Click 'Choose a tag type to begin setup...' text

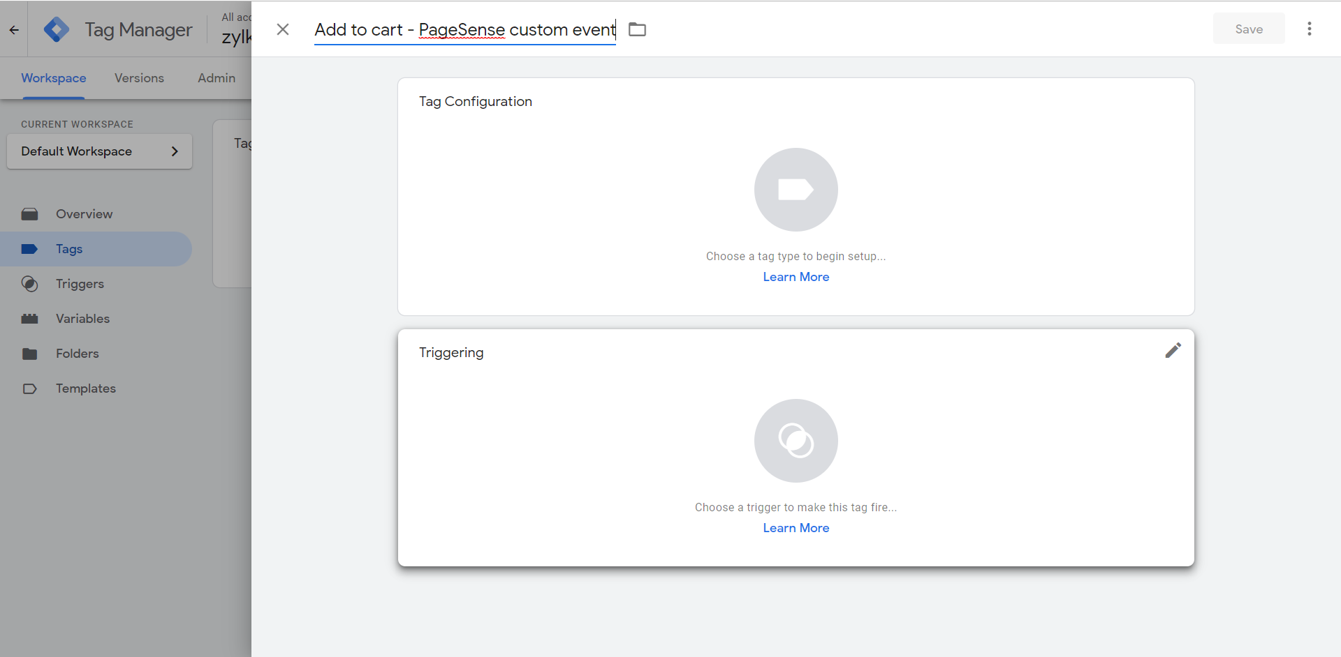click(x=796, y=257)
